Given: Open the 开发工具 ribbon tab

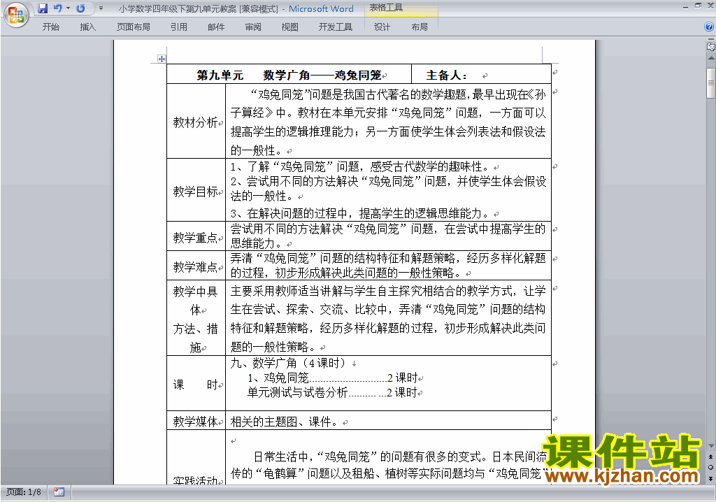Looking at the screenshot, I should pos(335,27).
